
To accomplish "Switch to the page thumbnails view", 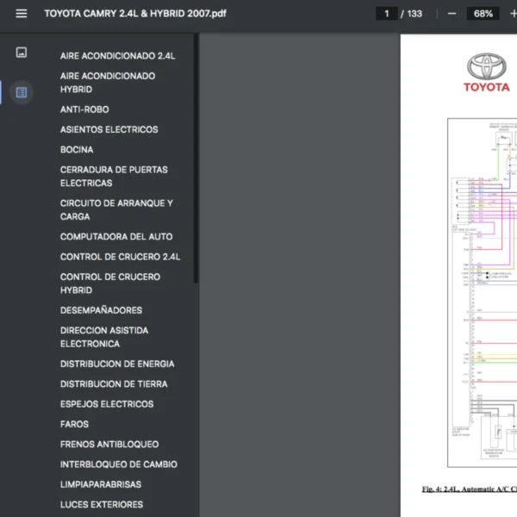I will click(22, 53).
